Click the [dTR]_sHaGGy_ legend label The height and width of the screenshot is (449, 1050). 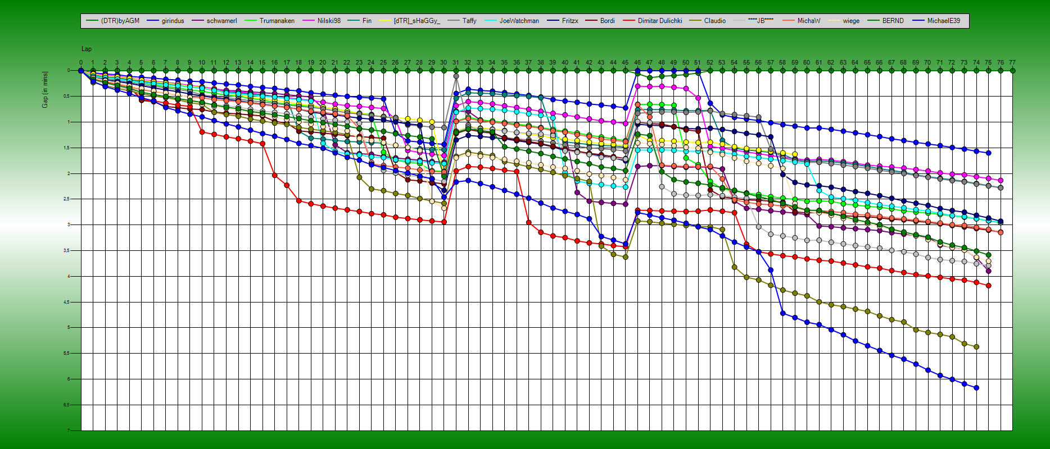[417, 21]
